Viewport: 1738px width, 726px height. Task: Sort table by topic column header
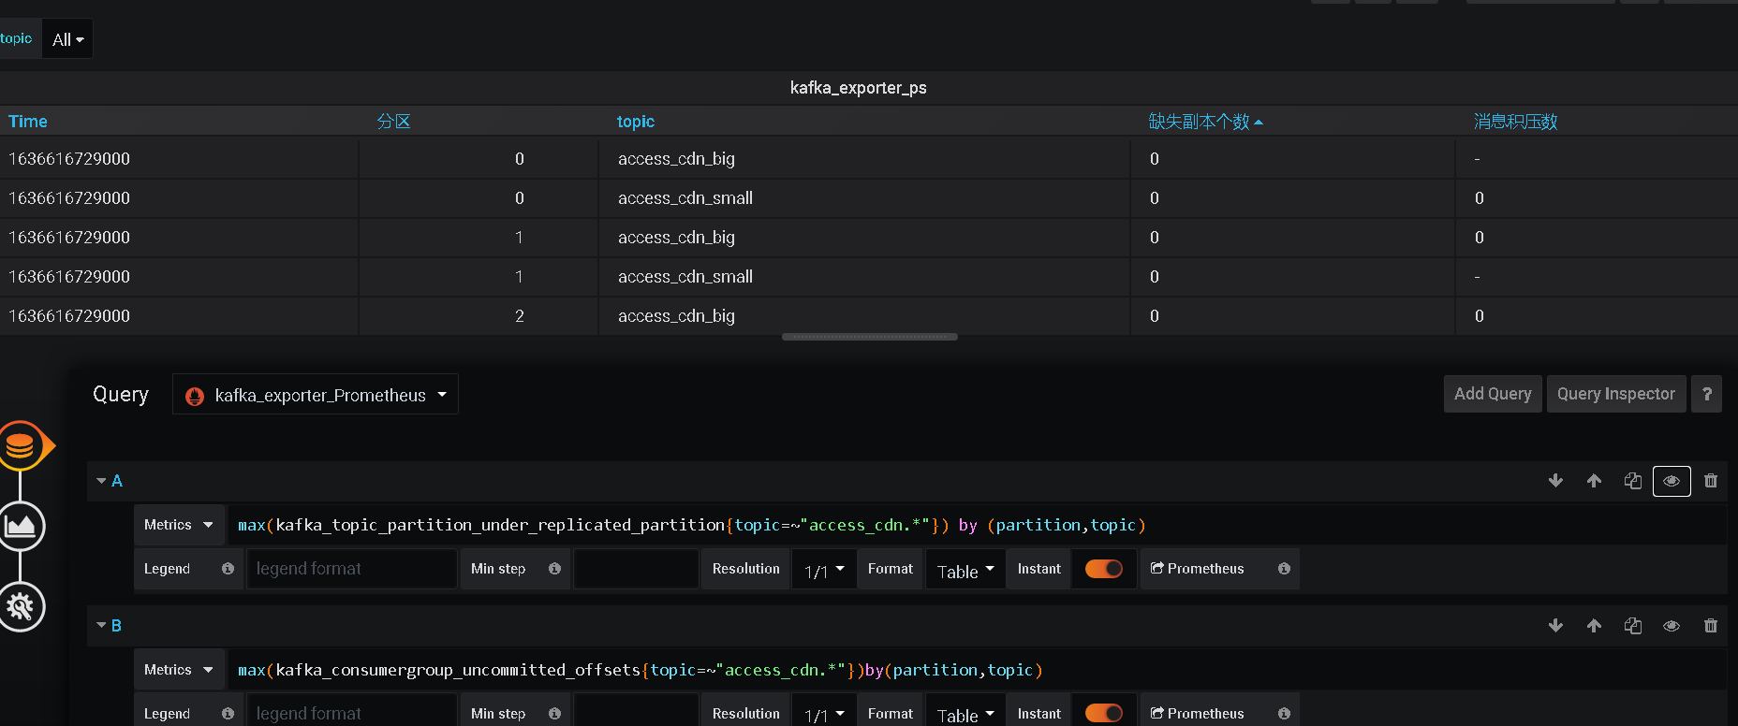(635, 122)
